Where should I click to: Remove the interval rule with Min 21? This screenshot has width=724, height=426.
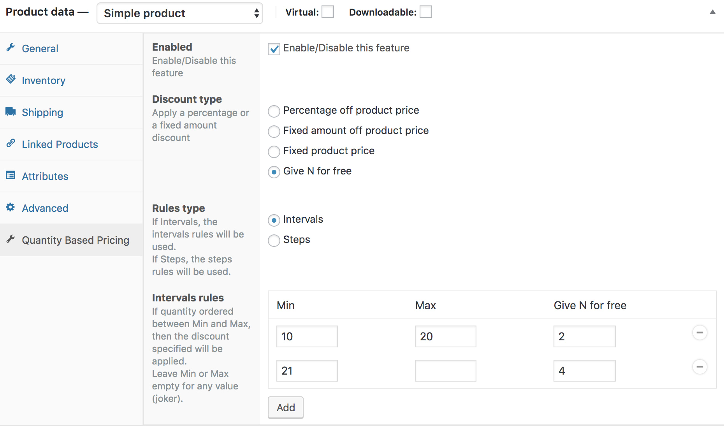click(x=699, y=367)
